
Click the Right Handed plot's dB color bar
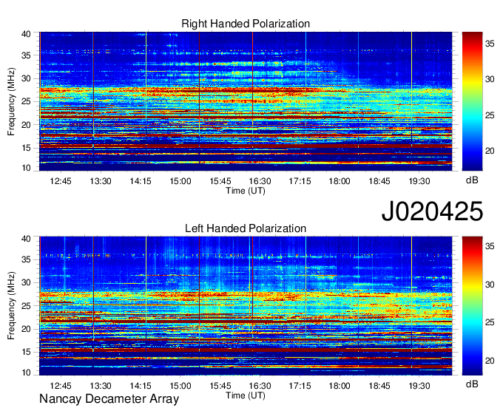[472, 101]
